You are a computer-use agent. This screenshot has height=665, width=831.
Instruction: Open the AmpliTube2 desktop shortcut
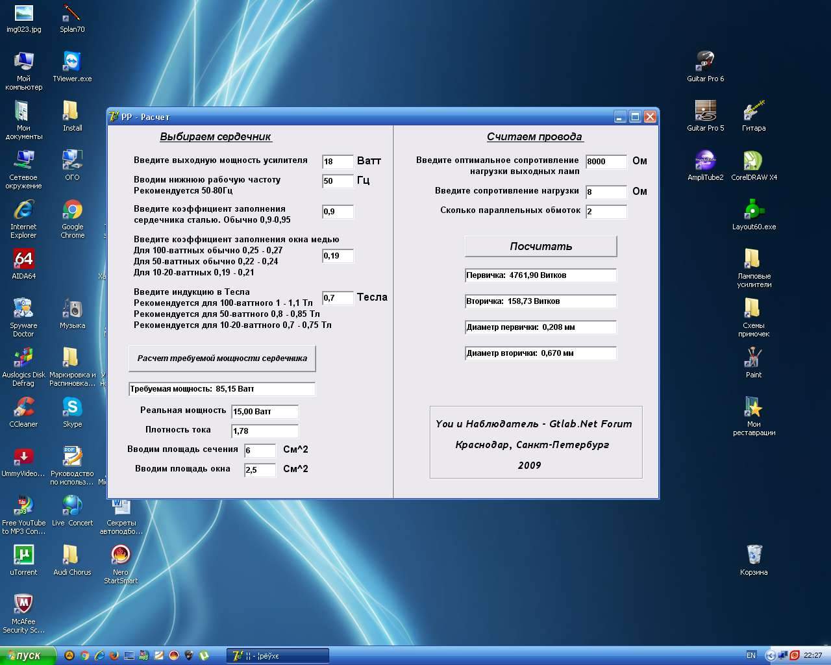point(705,161)
